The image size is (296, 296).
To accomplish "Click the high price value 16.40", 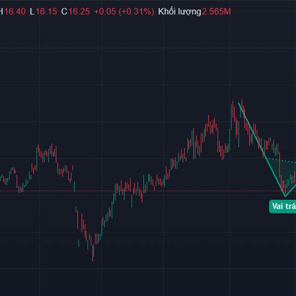I will click(x=15, y=11).
